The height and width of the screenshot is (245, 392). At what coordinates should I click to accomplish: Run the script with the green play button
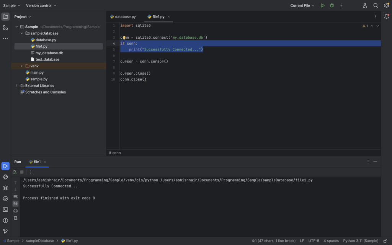pos(323,5)
